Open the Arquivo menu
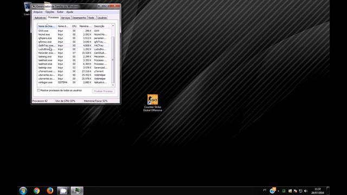Viewport: 347px width, 195px height. click(x=38, y=12)
